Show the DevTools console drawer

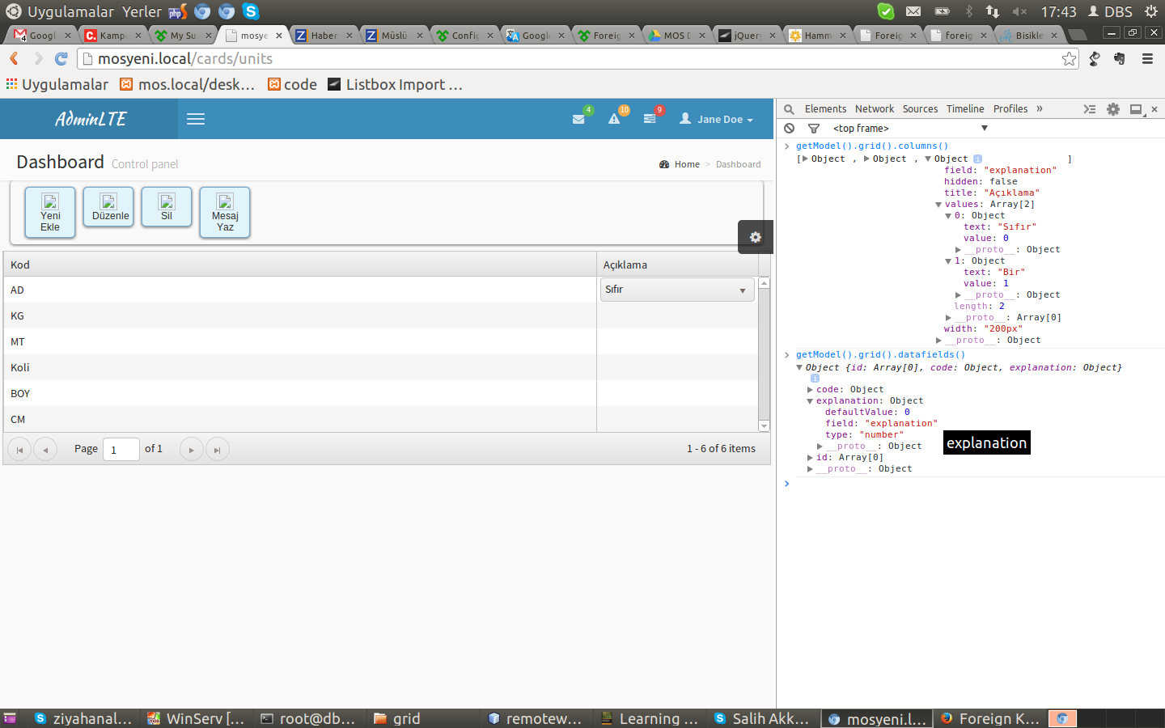pyautogui.click(x=1090, y=109)
